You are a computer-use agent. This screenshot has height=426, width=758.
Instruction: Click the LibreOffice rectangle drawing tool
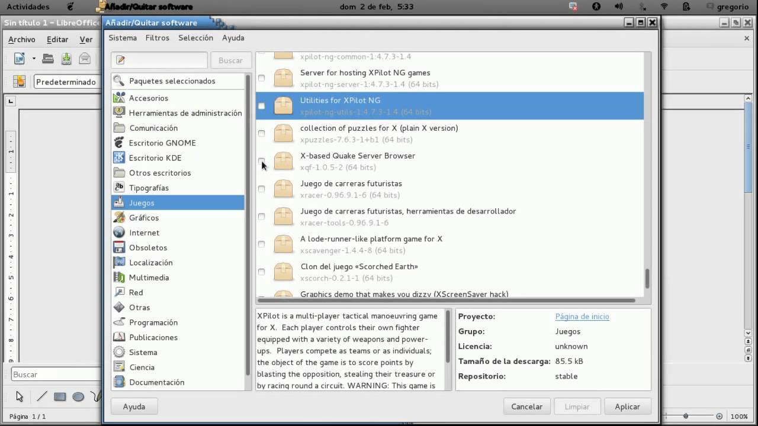click(x=60, y=396)
